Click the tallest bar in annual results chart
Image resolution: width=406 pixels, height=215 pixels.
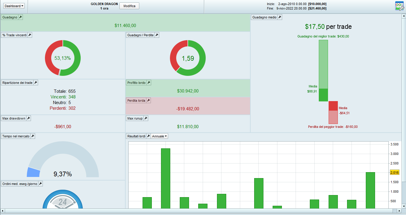coord(165,178)
